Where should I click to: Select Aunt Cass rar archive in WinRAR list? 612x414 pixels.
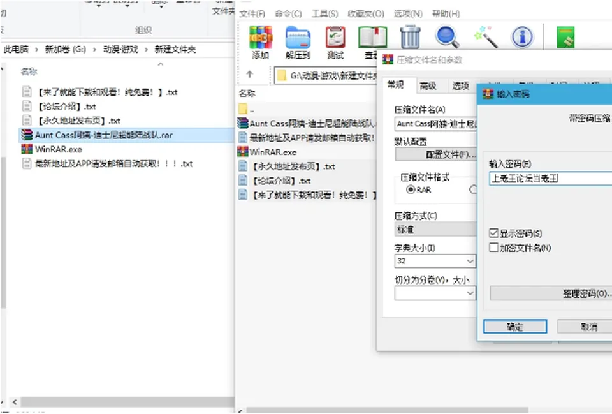[307, 123]
